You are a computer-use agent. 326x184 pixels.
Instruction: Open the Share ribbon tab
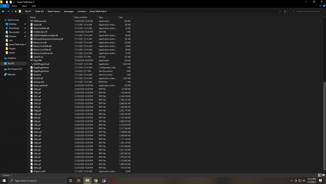[x=24, y=6]
